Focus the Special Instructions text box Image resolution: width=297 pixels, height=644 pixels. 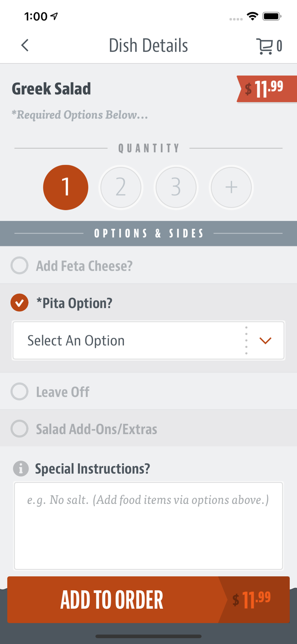(x=148, y=526)
